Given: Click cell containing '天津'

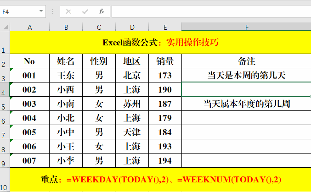Looking at the screenshot, I should point(132,132).
